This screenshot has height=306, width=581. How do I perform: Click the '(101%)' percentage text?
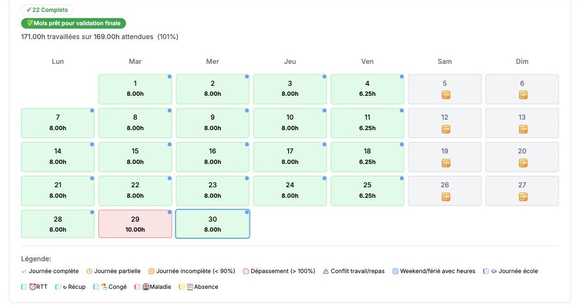(168, 37)
